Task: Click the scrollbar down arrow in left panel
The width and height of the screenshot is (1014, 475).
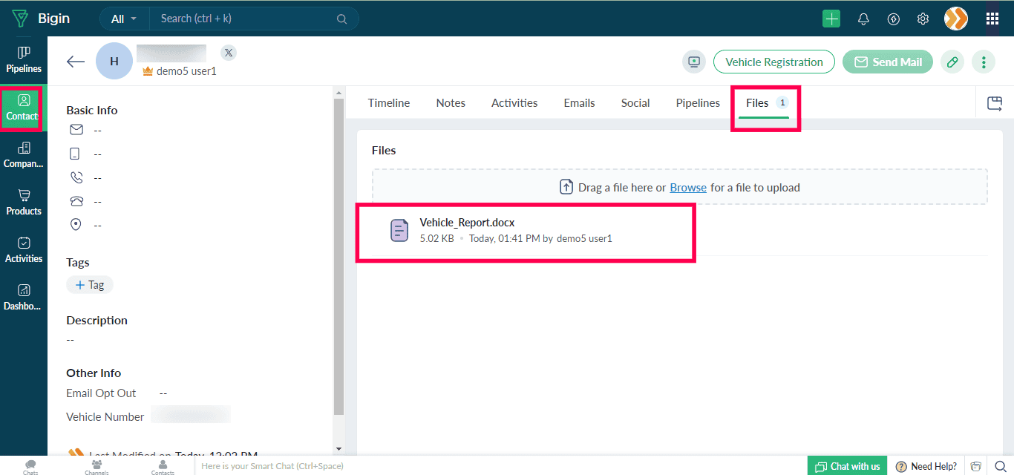Action: click(339, 449)
